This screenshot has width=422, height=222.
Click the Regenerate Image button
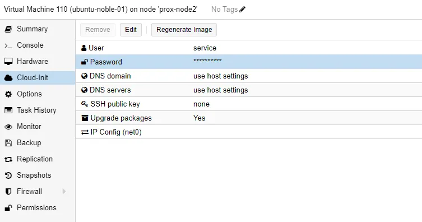point(184,30)
